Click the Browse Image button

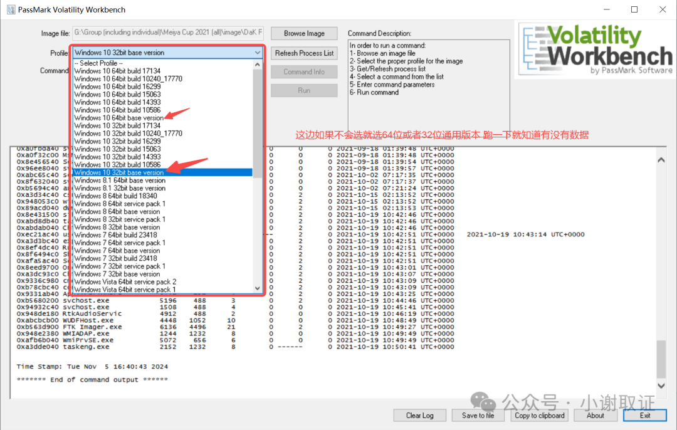tap(304, 33)
